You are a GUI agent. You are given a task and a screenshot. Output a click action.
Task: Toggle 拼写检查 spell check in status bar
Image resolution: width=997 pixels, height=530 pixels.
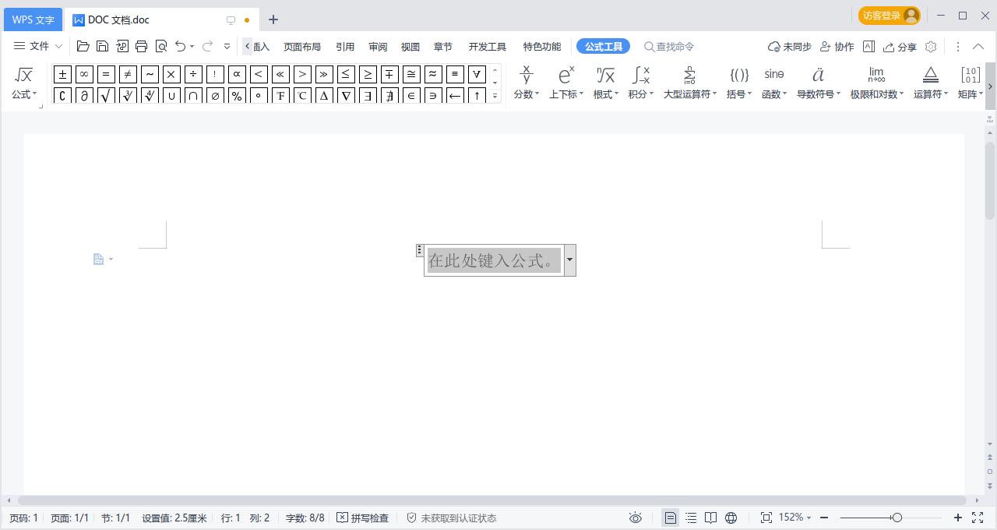(x=363, y=517)
